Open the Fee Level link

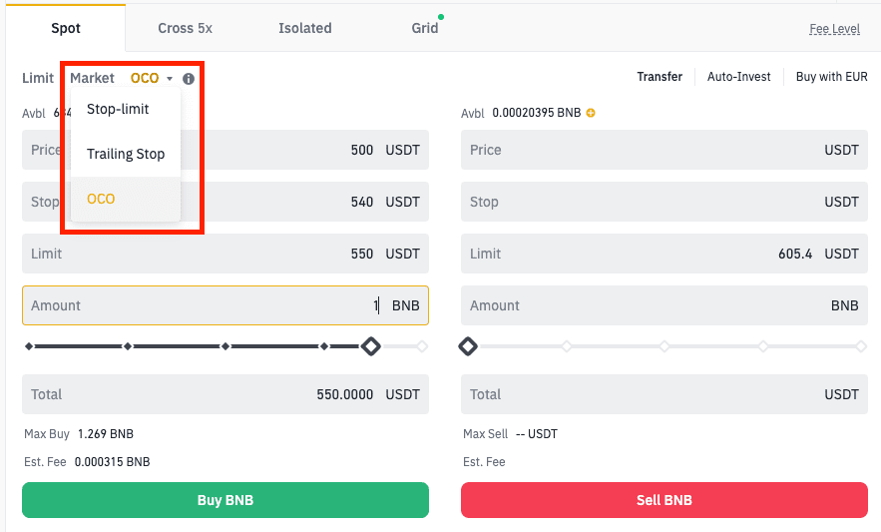pyautogui.click(x=834, y=29)
